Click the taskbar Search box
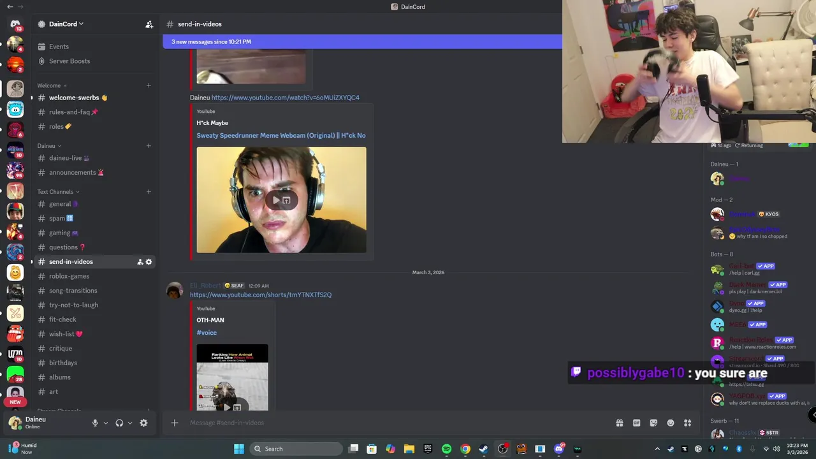The width and height of the screenshot is (816, 459). pyautogui.click(x=296, y=449)
